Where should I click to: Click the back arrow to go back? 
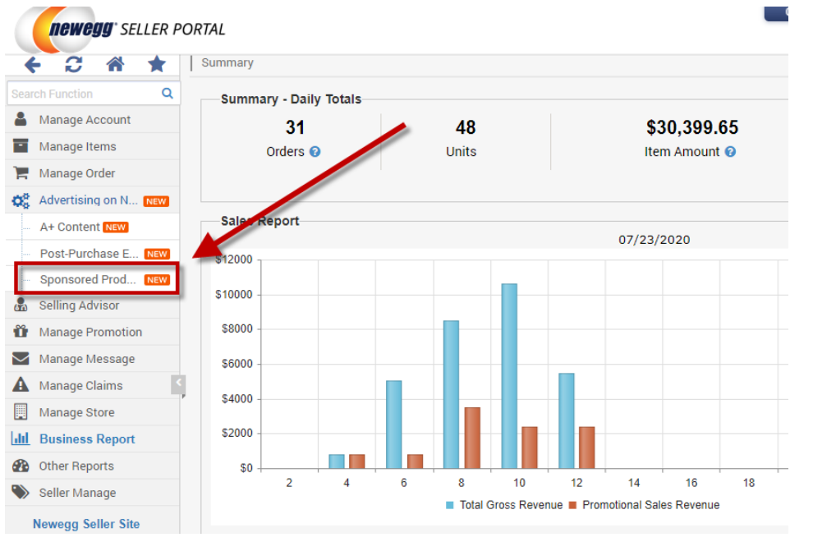(x=32, y=63)
